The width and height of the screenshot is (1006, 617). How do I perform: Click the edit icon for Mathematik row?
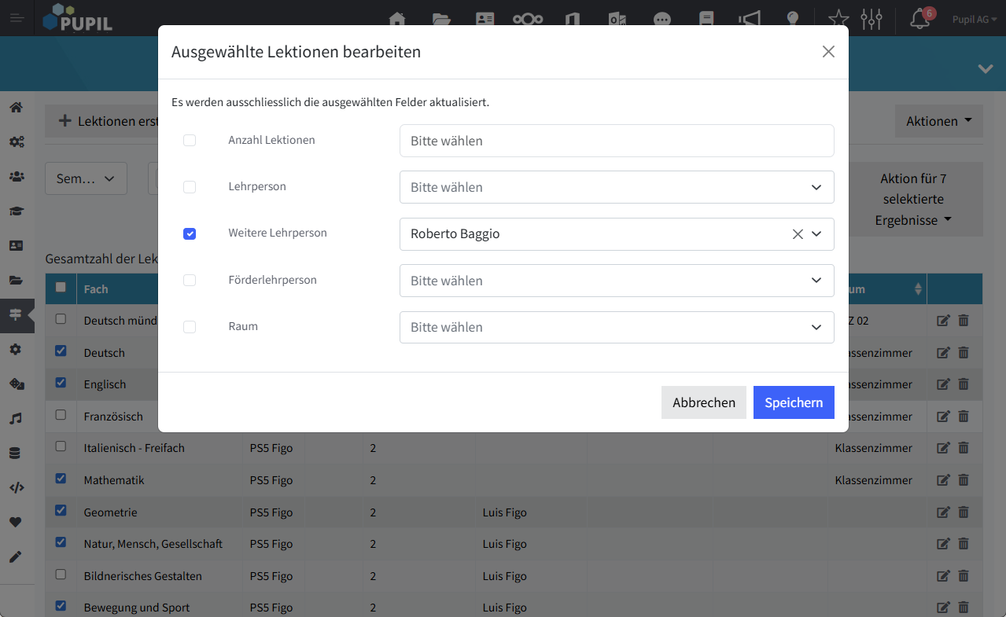pyautogui.click(x=943, y=480)
